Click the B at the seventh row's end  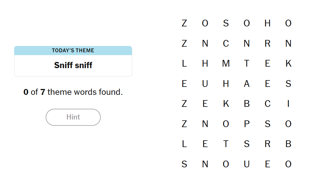point(288,144)
